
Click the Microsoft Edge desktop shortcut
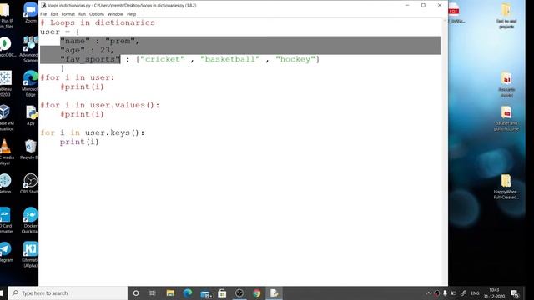(x=30, y=83)
